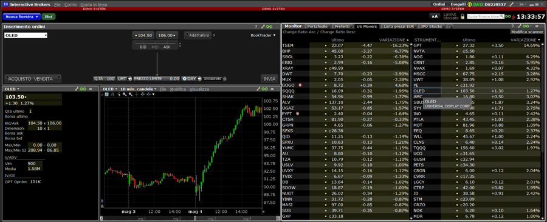Open the Conto menu
Image resolution: width=547 pixels, height=222 pixels.
tap(71, 4)
